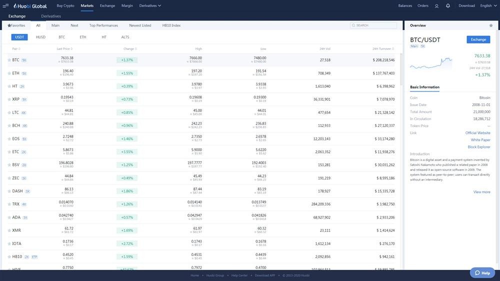
Task: Click the BTC 5X leverage badge
Action: 24,60
